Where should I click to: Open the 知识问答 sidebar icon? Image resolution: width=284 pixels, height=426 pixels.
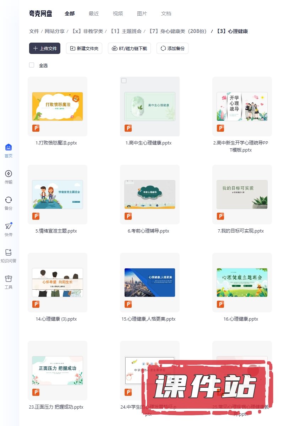(9, 252)
